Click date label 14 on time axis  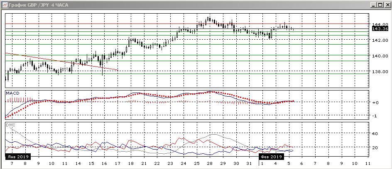click(78, 164)
